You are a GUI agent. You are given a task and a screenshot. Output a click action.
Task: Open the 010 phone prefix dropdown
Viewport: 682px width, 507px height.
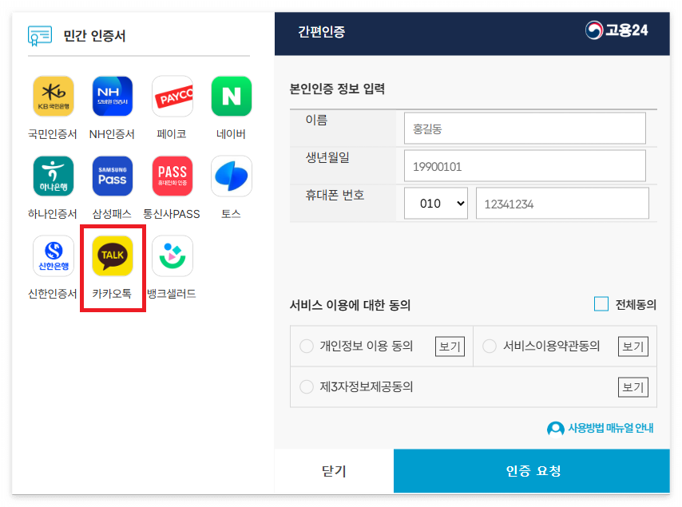point(436,203)
